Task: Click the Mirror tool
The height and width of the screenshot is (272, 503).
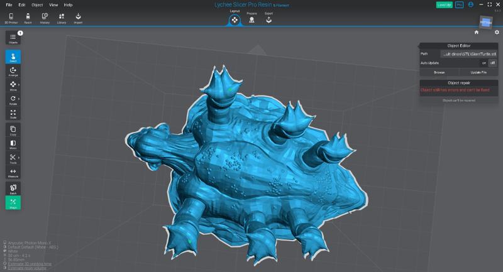Action: 13,144
